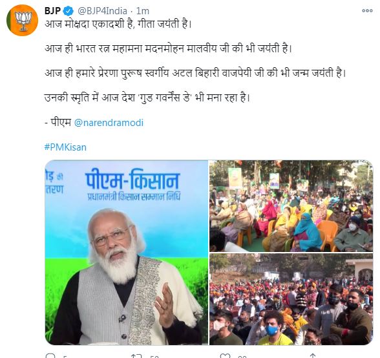
Task: Click the retweet count next to retweet icon
Action: click(154, 356)
